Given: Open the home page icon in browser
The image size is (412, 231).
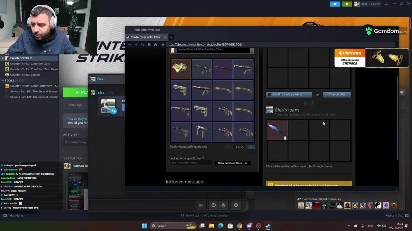Looking at the screenshot, I should coord(155,45).
